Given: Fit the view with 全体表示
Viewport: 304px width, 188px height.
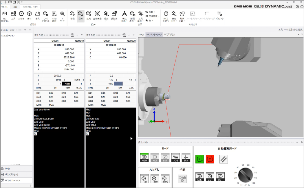Looking at the screenshot, I should click(x=97, y=16).
